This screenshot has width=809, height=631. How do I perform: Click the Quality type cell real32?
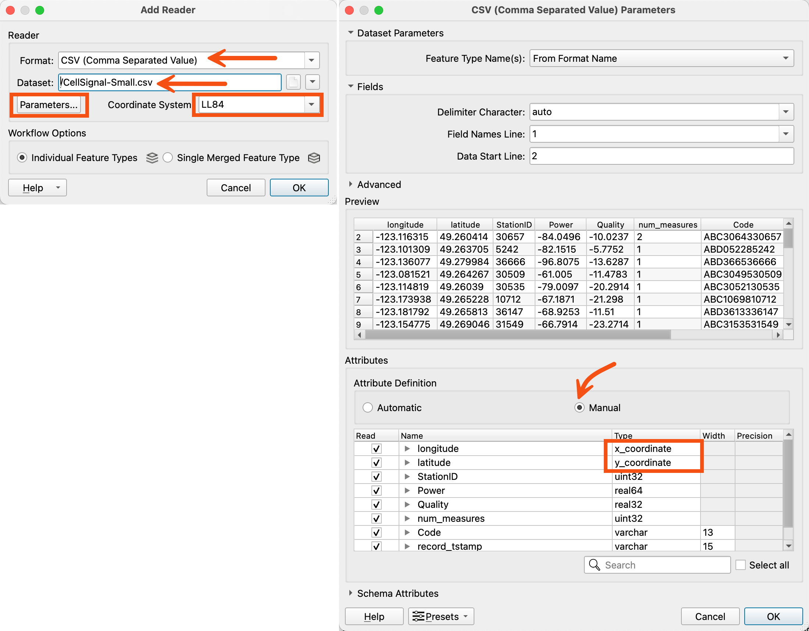pos(656,505)
